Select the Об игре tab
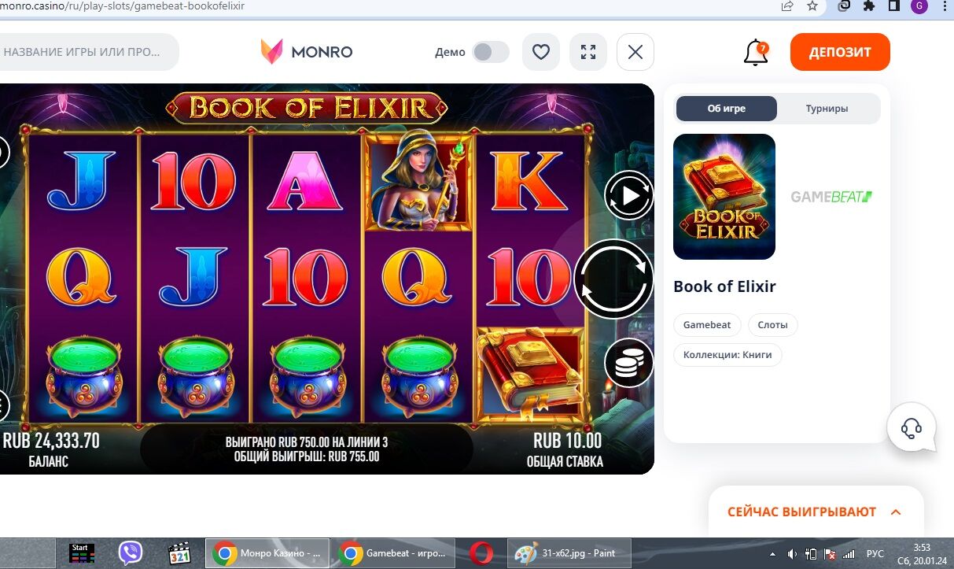 [x=727, y=109]
